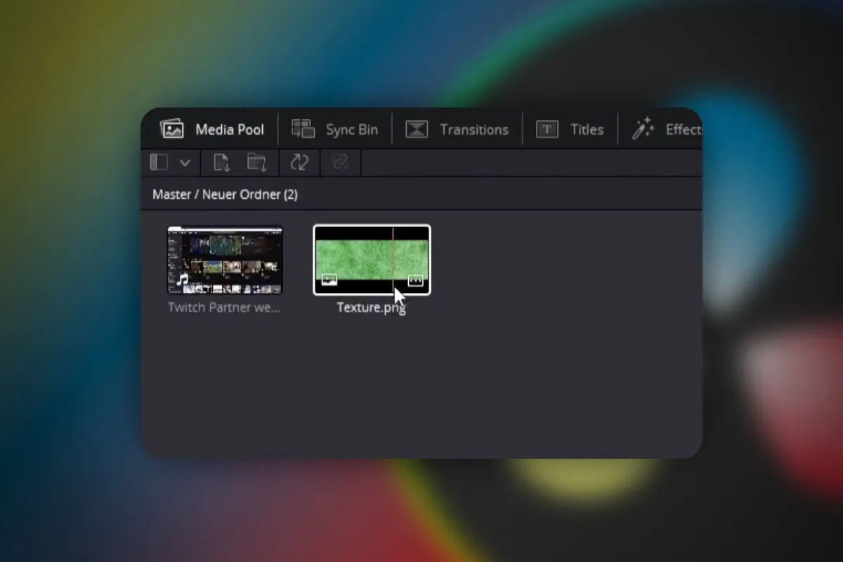Viewport: 843px width, 562px height.
Task: Click the Texture.png file name label
Action: (371, 307)
